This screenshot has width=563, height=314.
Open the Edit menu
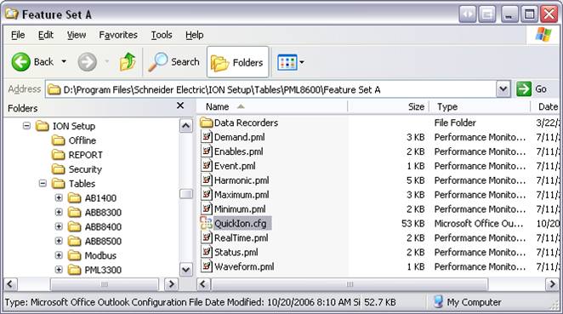click(x=46, y=35)
